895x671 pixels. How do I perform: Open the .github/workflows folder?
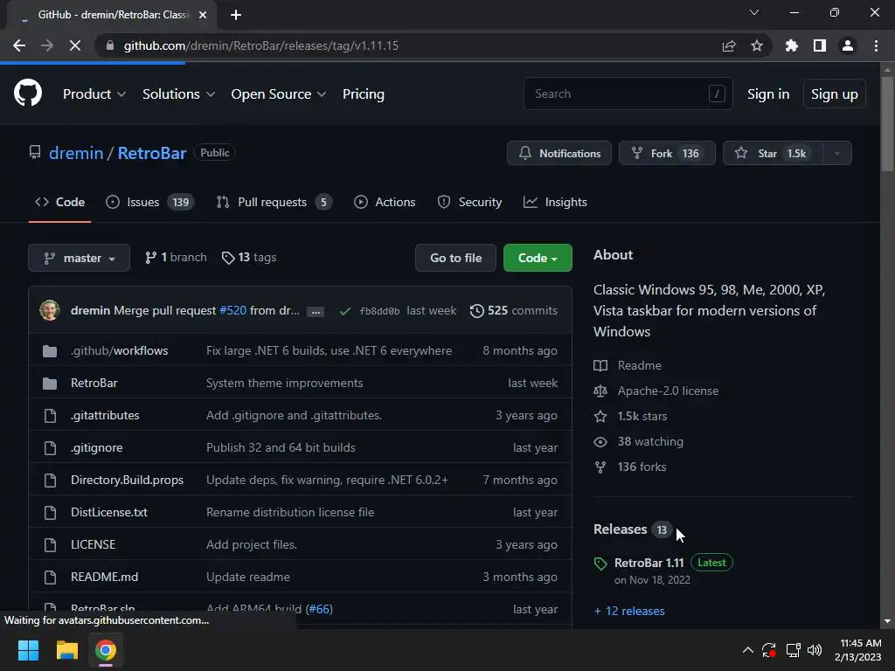tap(119, 350)
